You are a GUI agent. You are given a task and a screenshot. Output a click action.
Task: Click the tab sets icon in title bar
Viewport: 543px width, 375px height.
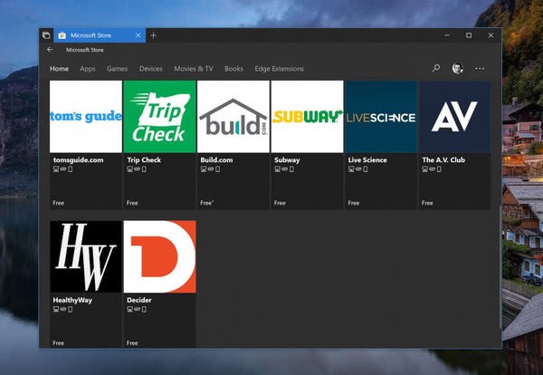(46, 35)
